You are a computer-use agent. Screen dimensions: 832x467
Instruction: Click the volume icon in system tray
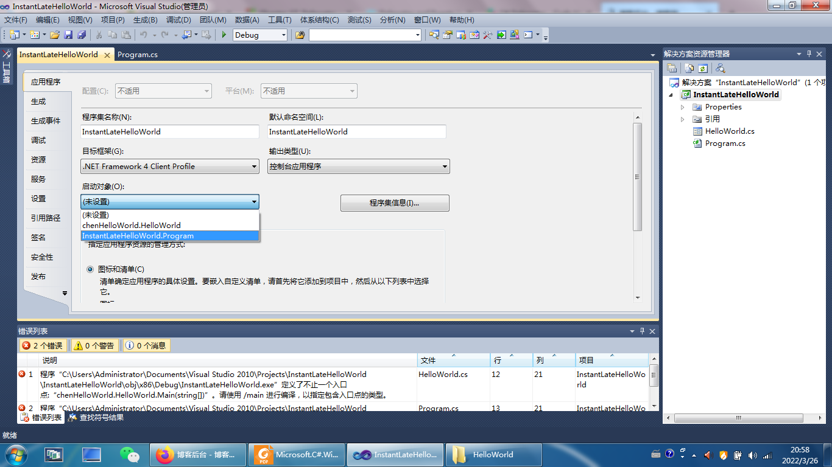752,455
